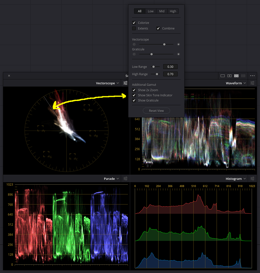Disable Show Skin Tone Indicator
The image size is (260, 273).
134,95
